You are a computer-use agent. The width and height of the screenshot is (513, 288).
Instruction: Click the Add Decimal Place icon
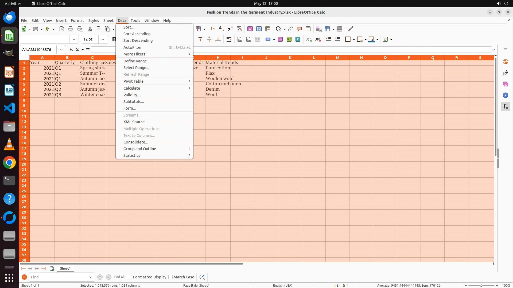pyautogui.click(x=309, y=39)
